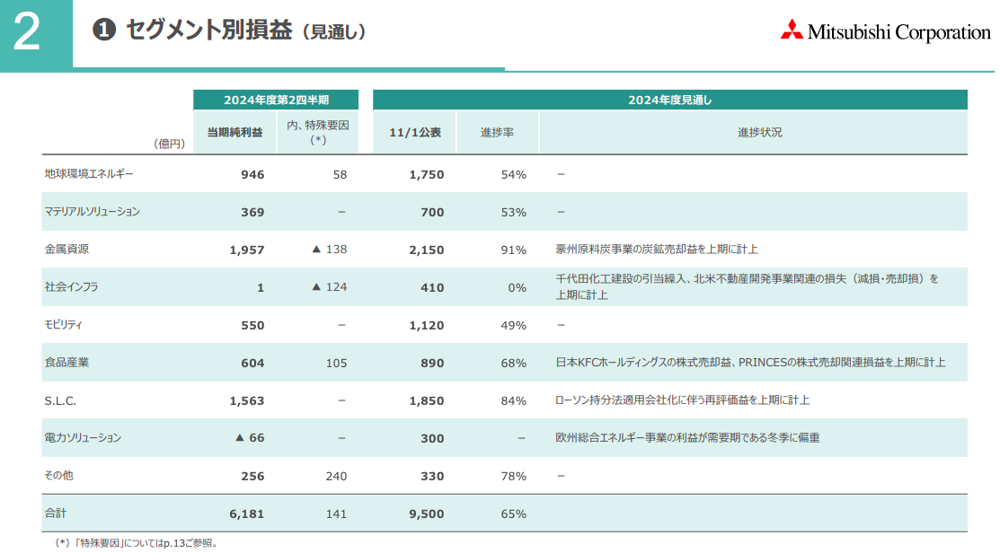Image resolution: width=1000 pixels, height=553 pixels.
Task: Click the forecast value 1,120
Action: point(427,326)
